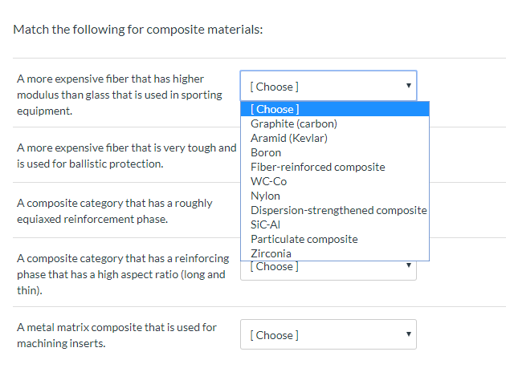Click the question text about ballistic protection
This screenshot has width=506, height=376.
coord(126,156)
